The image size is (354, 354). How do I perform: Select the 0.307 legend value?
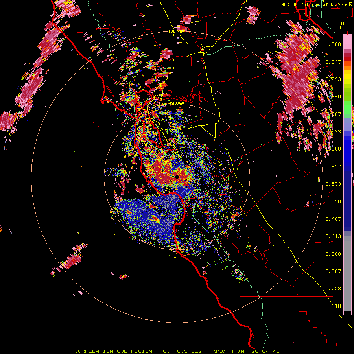(333, 271)
